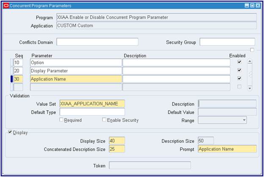The image size is (264, 177).
Task: Open the Range dropdown list
Action: [244, 120]
